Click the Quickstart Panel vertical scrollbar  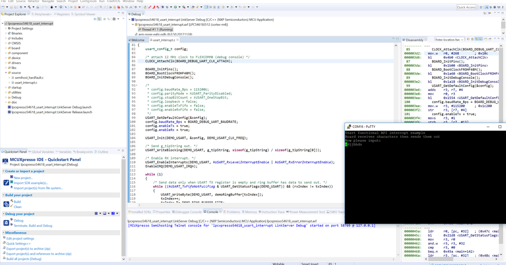(124, 208)
